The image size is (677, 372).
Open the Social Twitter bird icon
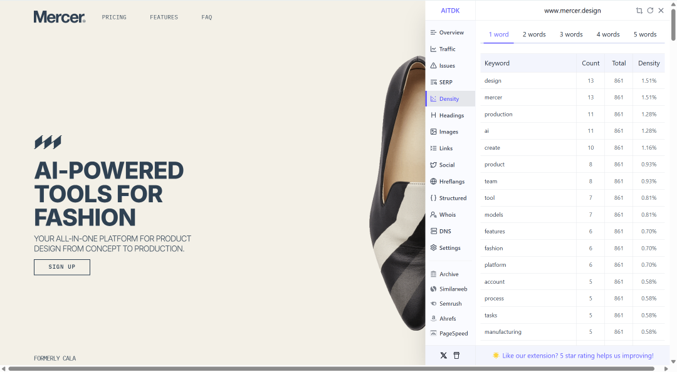434,165
